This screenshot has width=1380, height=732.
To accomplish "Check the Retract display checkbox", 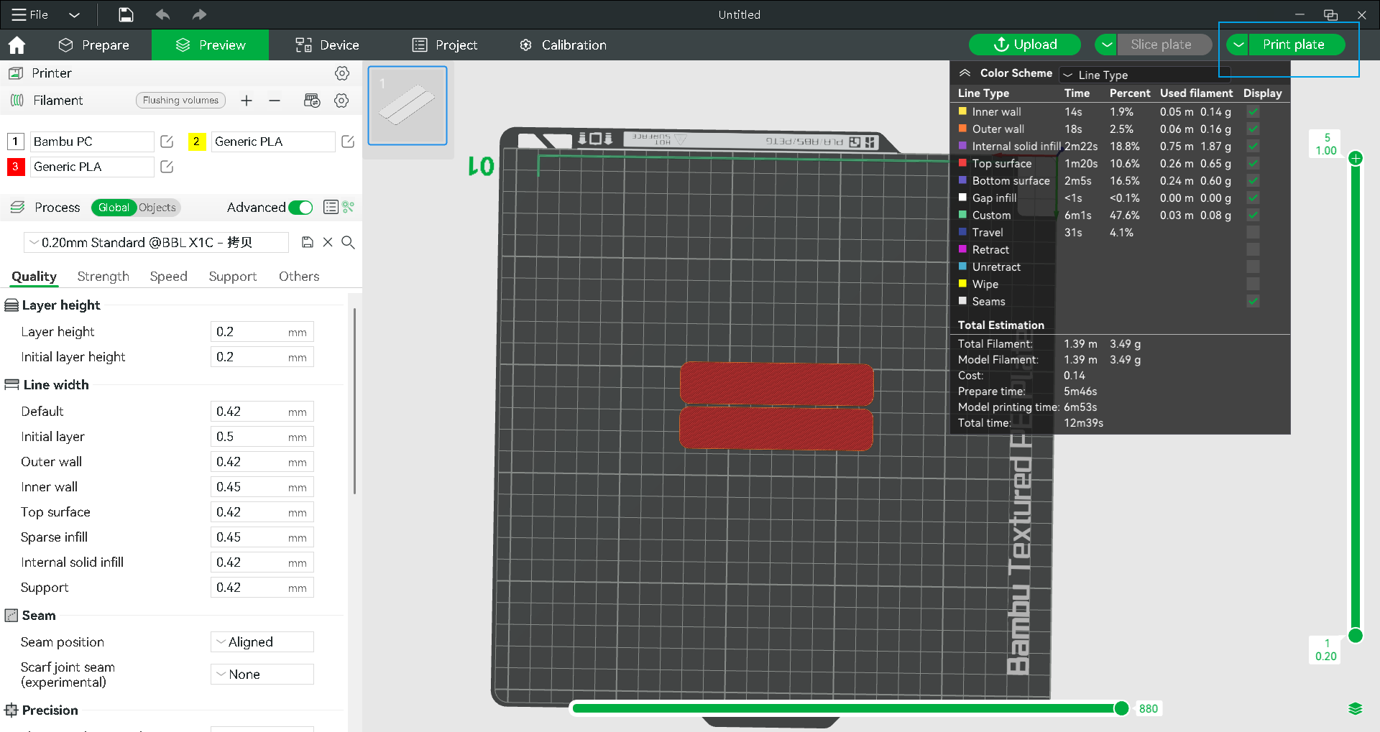I will click(1253, 250).
